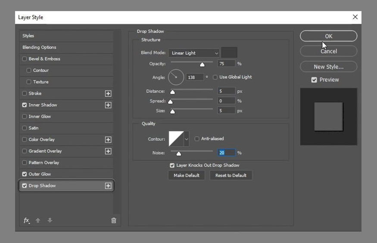Click the Size slider handle
This screenshot has width=377, height=243.
pos(172,112)
